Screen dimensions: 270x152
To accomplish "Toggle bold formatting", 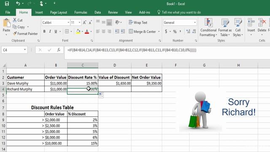I will click(x=44, y=31).
